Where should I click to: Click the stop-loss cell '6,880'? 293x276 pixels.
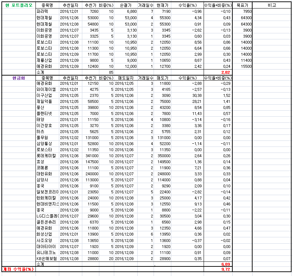coord(132,11)
